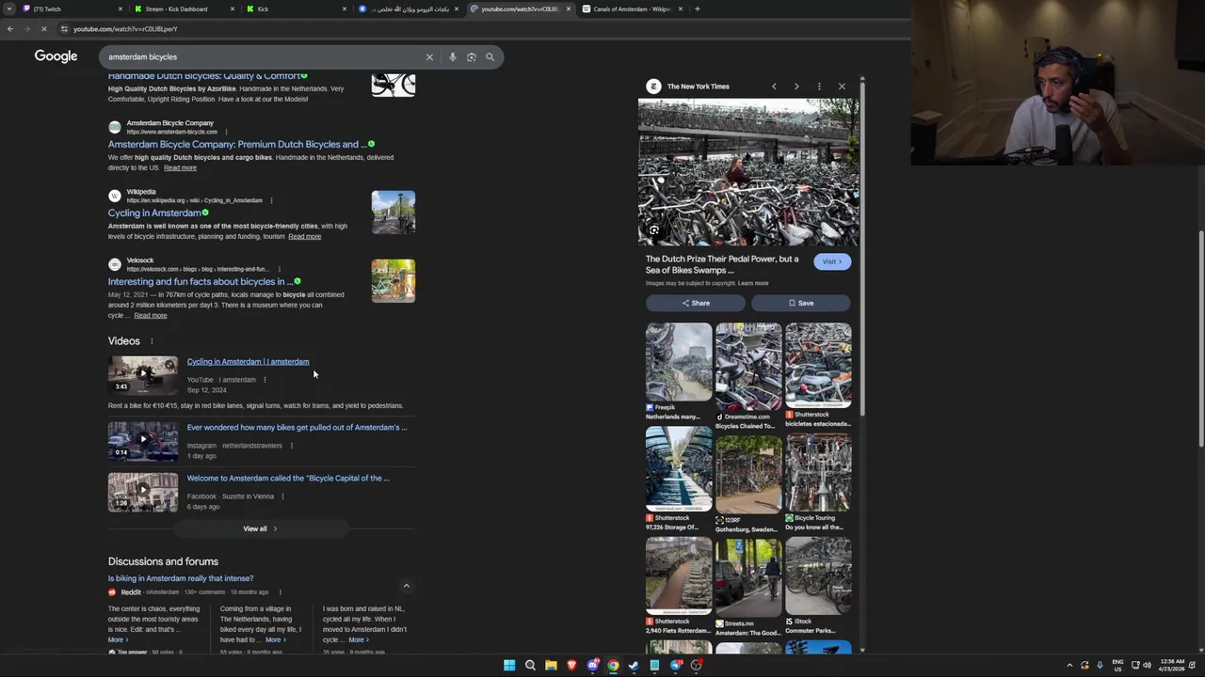Expand More on 'Coming from a village' comment
The height and width of the screenshot is (677, 1205).
[x=276, y=639]
